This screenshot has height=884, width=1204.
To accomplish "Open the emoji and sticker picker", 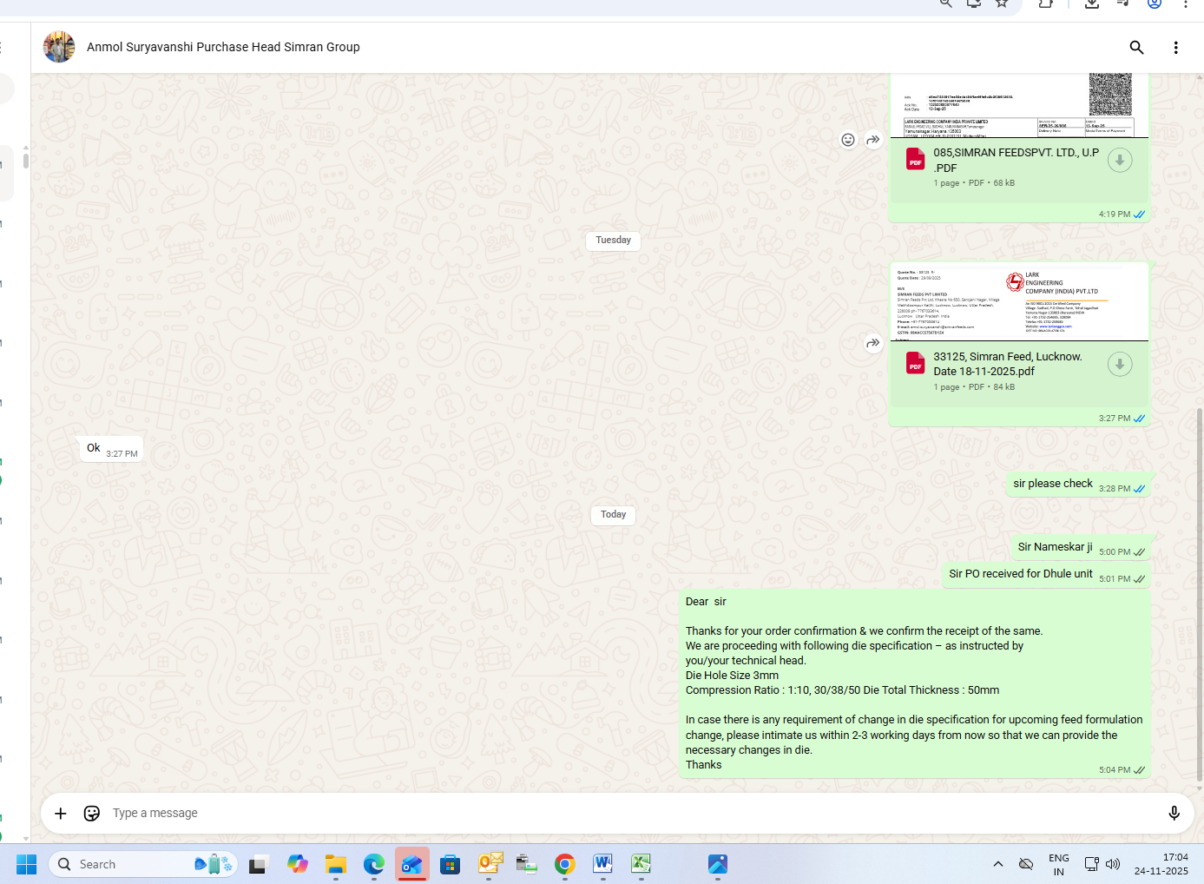I will point(92,813).
